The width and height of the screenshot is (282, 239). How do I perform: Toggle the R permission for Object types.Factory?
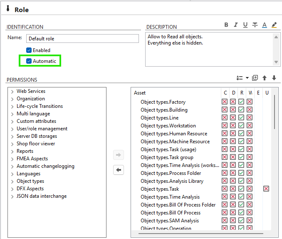241,102
